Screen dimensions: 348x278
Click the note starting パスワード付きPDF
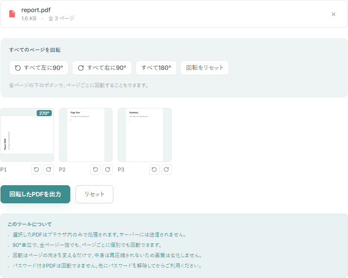tap(107, 266)
